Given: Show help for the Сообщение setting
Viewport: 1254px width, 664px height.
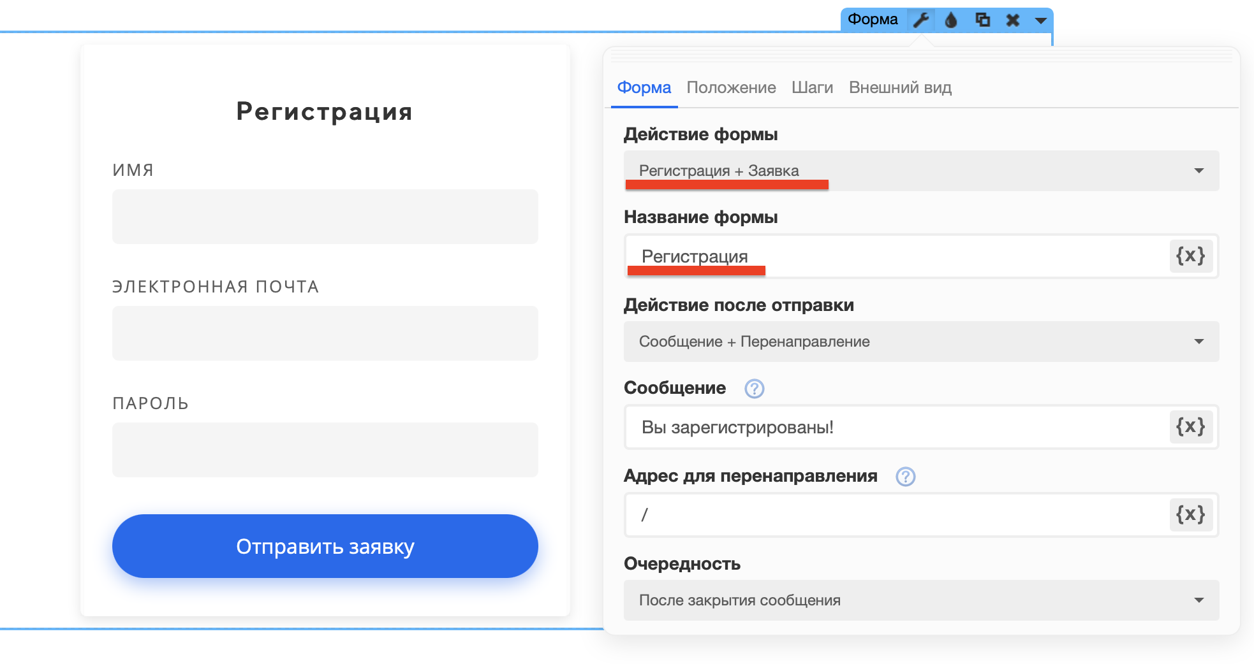Looking at the screenshot, I should [755, 389].
